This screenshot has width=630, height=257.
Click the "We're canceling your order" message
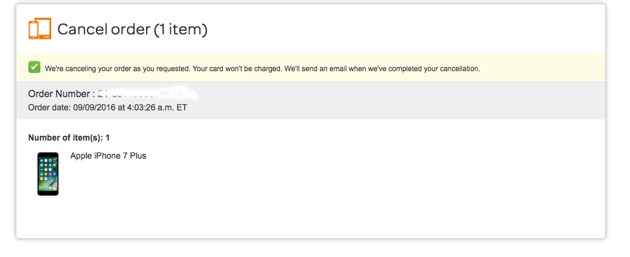(118, 69)
